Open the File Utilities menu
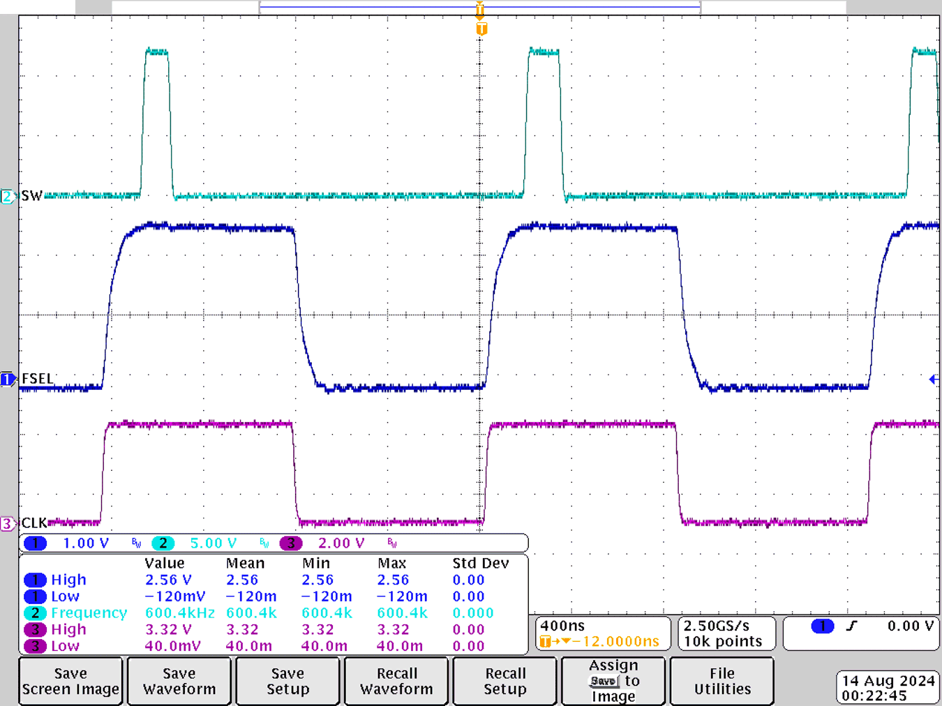Image resolution: width=942 pixels, height=706 pixels. (x=722, y=681)
